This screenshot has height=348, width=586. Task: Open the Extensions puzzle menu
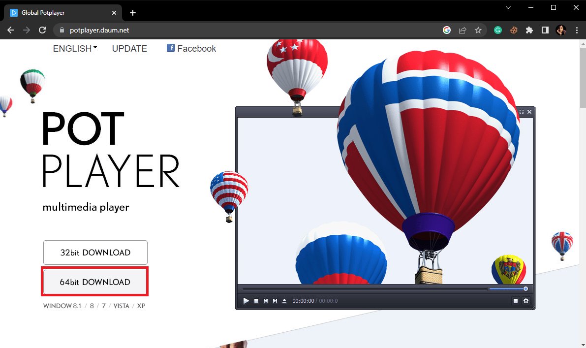[529, 31]
